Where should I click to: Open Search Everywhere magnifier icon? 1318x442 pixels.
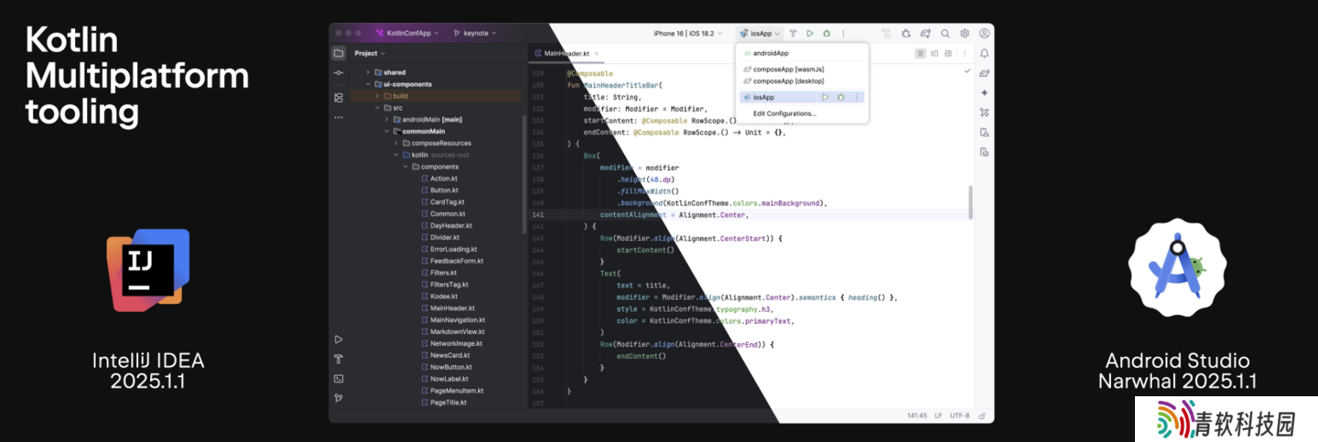coord(945,34)
